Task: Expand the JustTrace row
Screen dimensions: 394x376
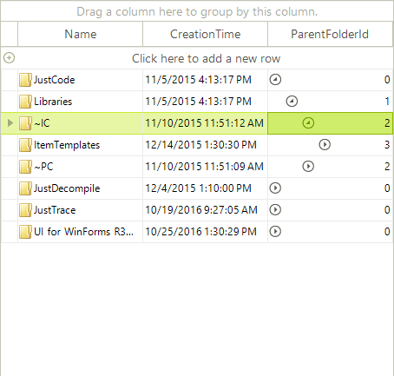Action: (x=275, y=210)
